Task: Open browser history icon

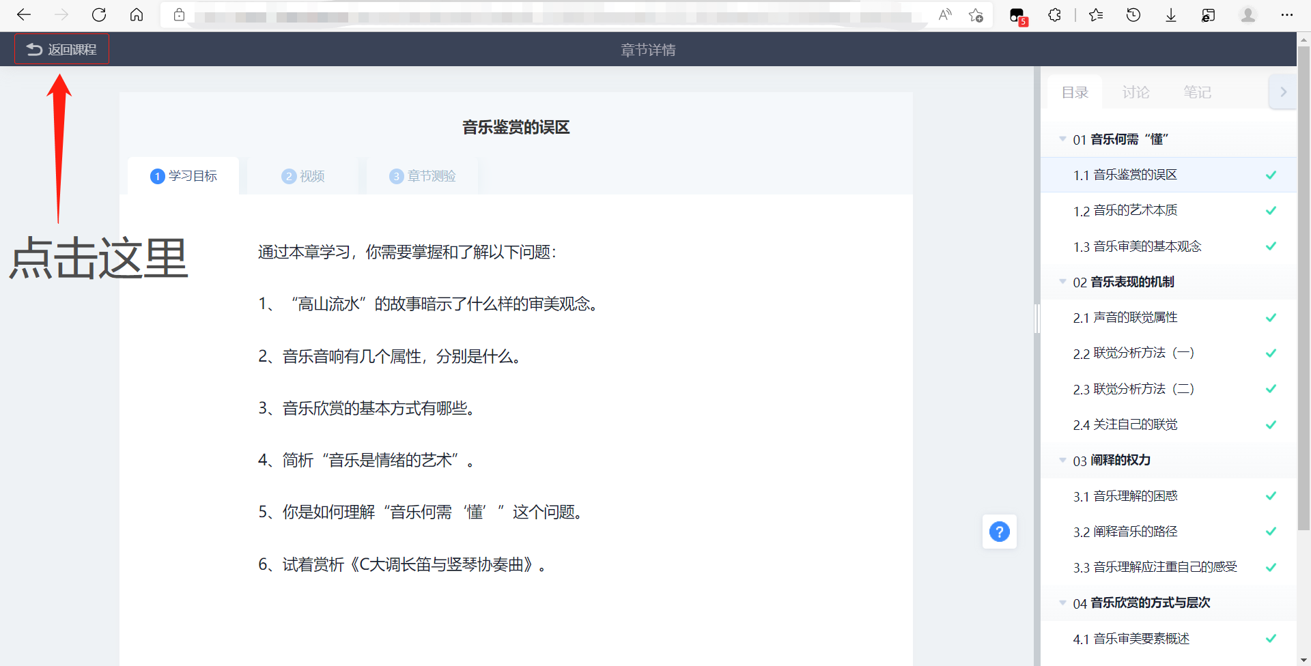Action: point(1133,14)
